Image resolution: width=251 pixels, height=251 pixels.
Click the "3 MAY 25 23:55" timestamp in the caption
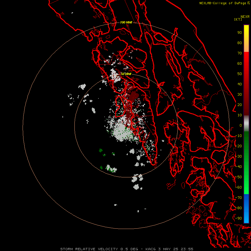tap(176, 249)
